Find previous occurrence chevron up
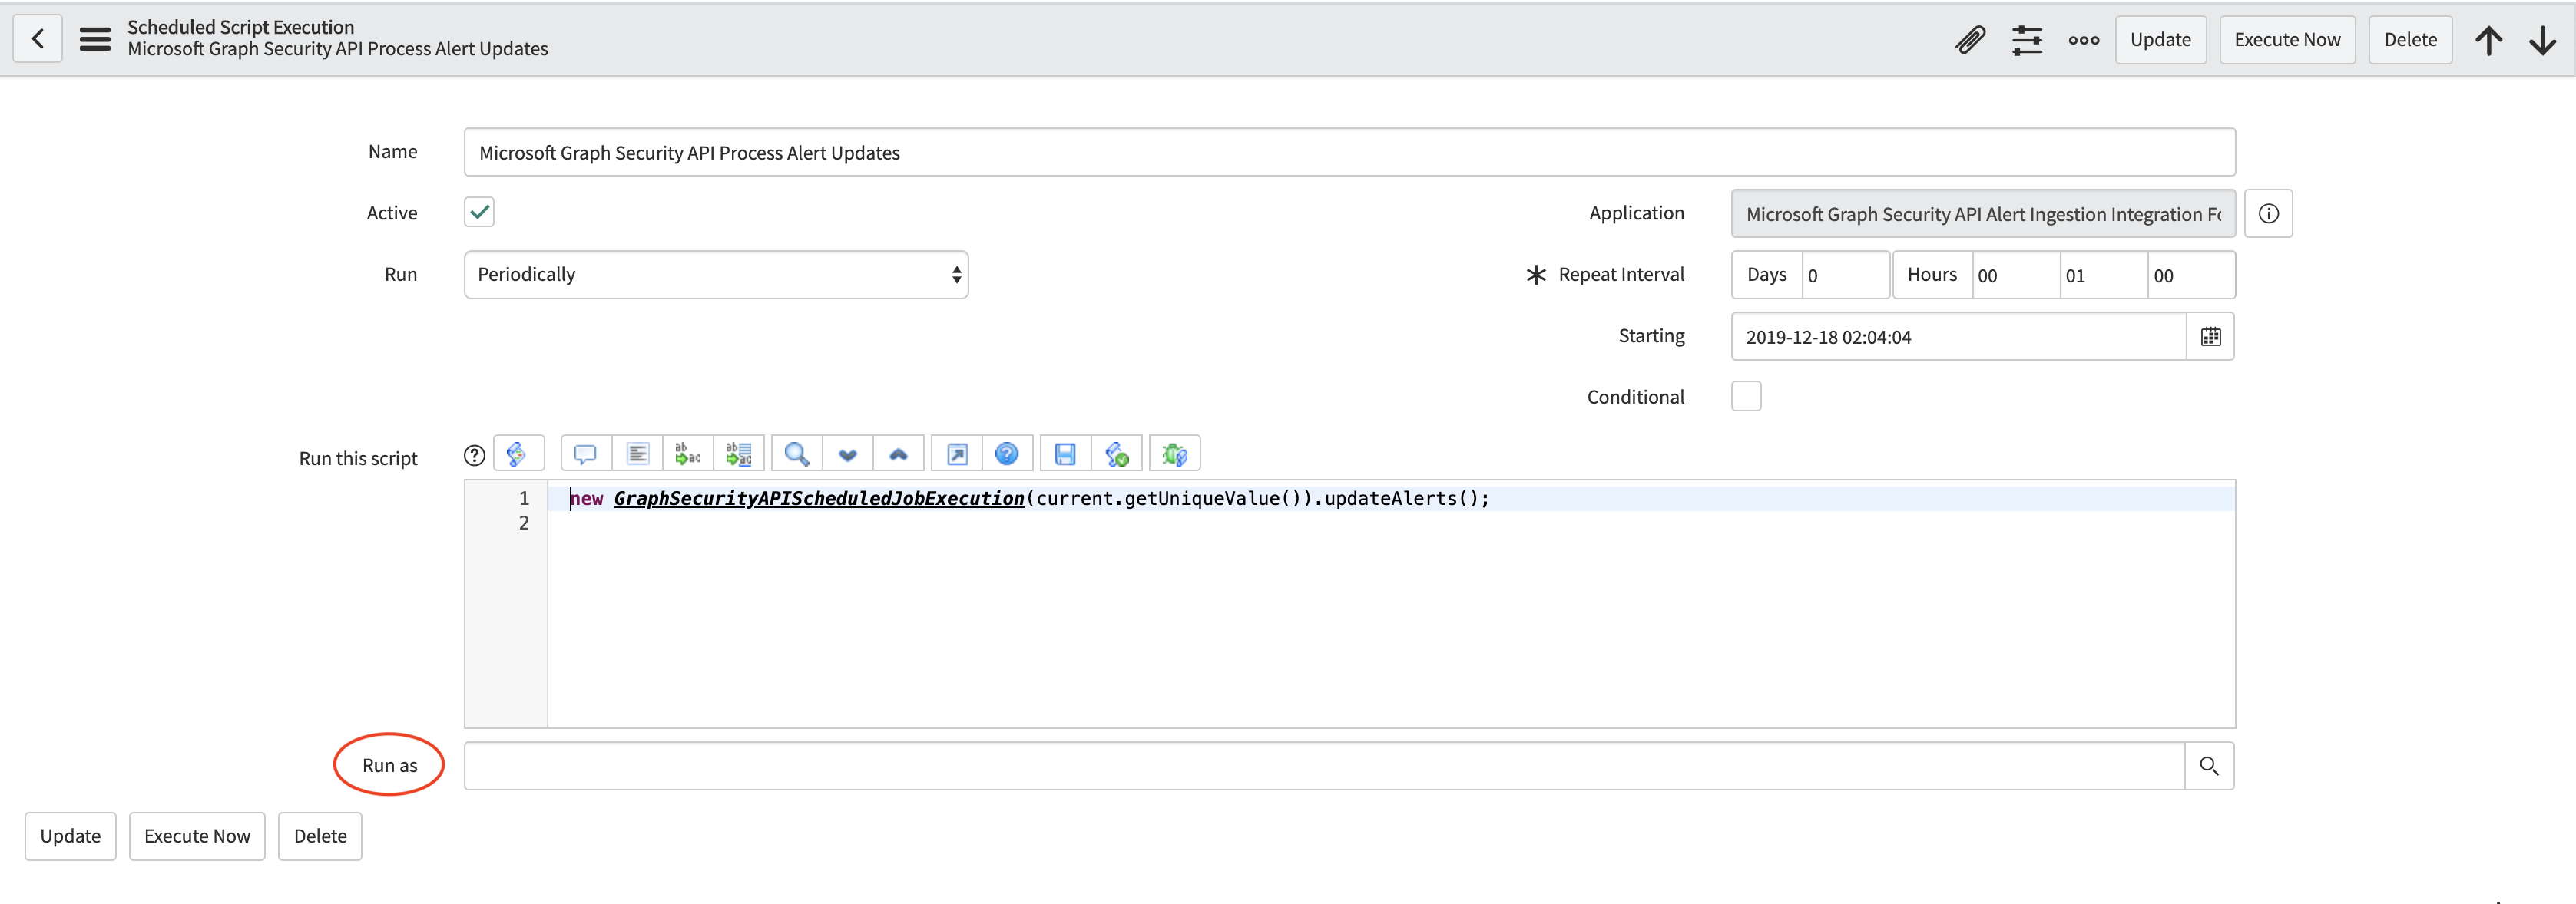The height and width of the screenshot is (904, 2576). 899,454
